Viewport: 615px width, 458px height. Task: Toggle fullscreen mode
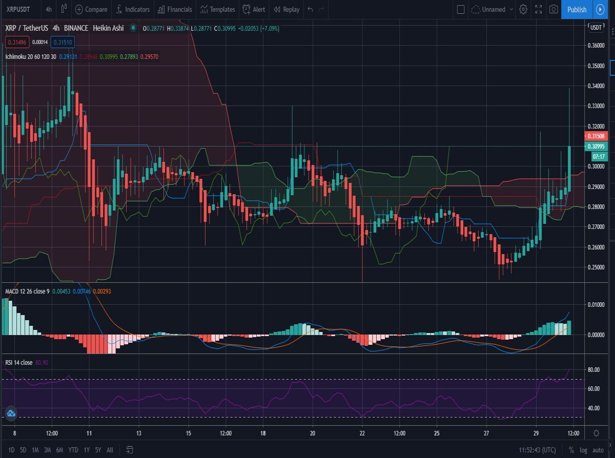pyautogui.click(x=538, y=9)
